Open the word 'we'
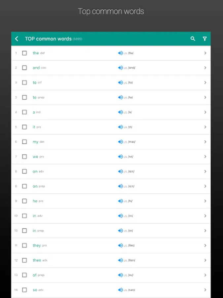The image size is (223, 298). pos(35,157)
